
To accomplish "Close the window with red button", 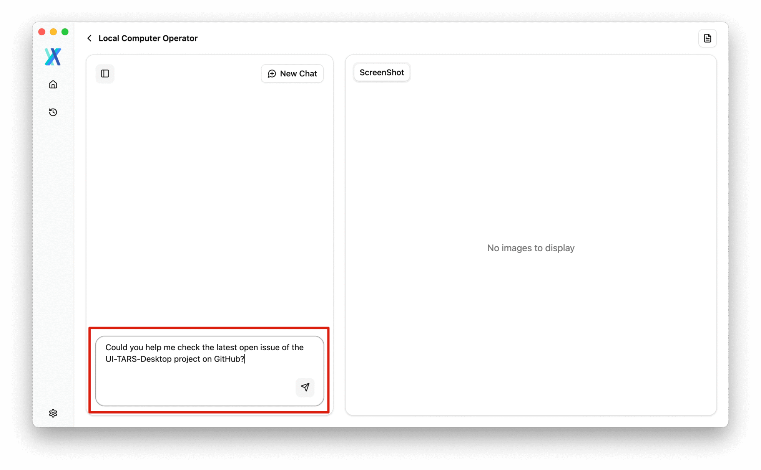I will coord(42,32).
